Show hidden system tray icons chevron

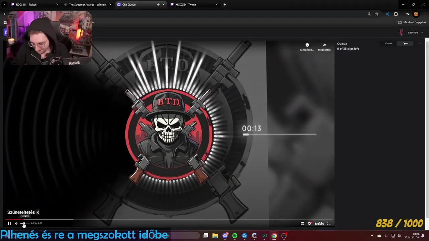point(372,236)
